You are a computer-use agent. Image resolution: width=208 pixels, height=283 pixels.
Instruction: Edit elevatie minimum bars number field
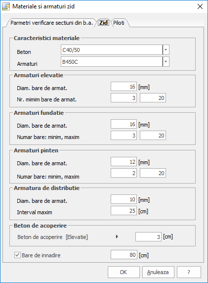tap(124, 98)
